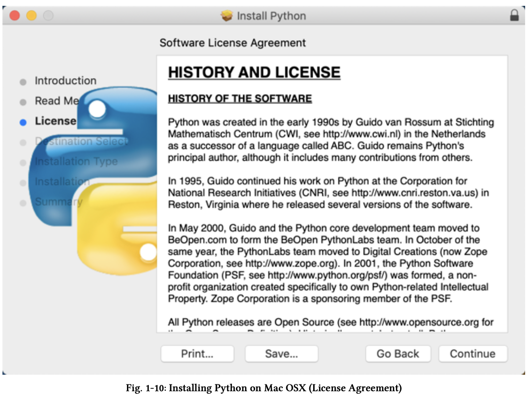
Task: Click the Continue button
Action: (473, 353)
